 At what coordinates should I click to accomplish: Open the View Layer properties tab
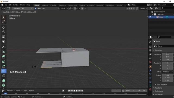tap(150, 54)
